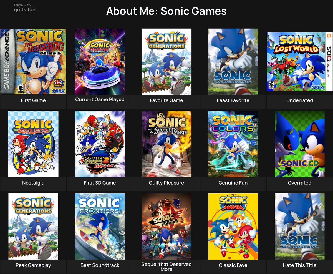Click the 'Guilty Pleasure' label
The image size is (333, 274).
[x=167, y=183]
